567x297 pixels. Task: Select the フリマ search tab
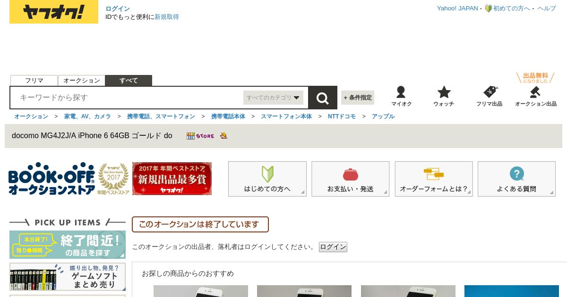[x=34, y=81]
